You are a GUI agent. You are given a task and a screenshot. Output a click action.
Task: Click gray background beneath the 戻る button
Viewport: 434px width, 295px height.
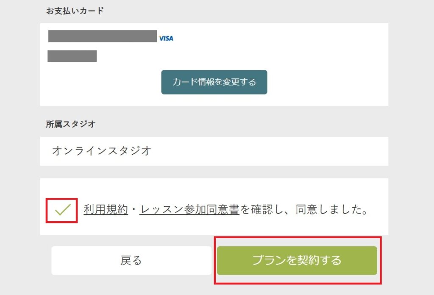(131, 285)
